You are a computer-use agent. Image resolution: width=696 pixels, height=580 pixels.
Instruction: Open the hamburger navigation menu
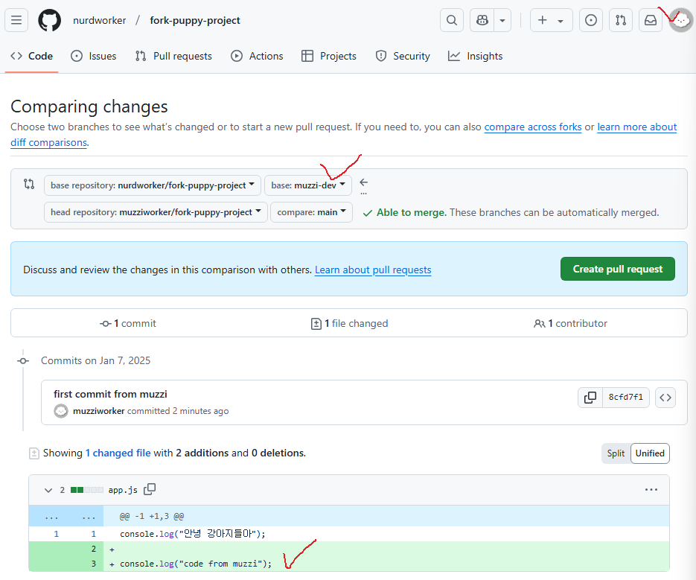click(x=16, y=20)
